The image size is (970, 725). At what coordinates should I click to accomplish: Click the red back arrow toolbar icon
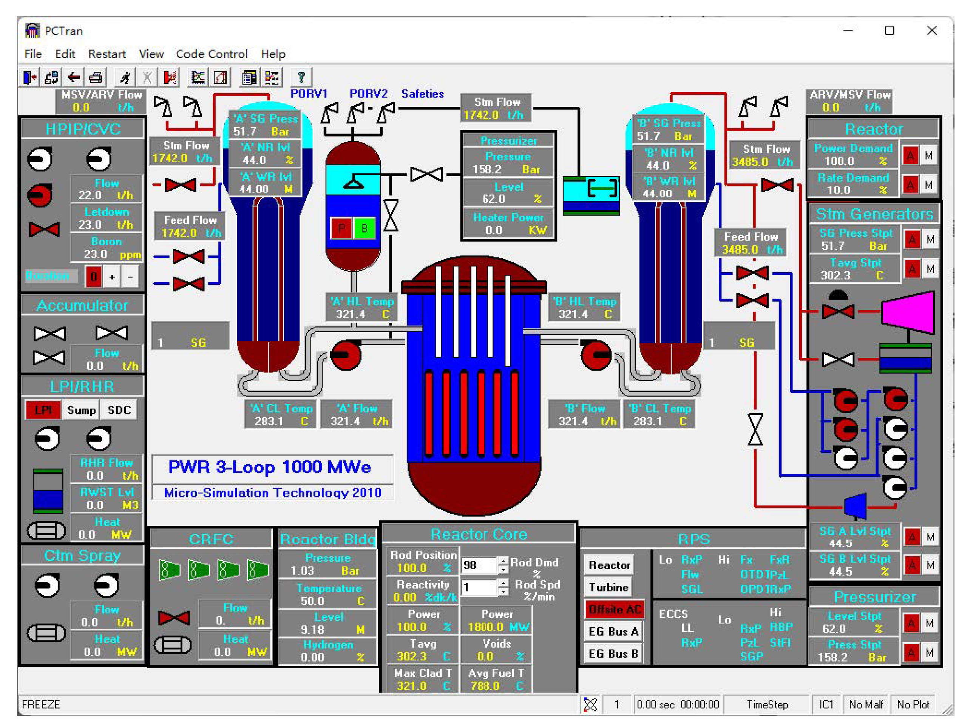[x=73, y=77]
